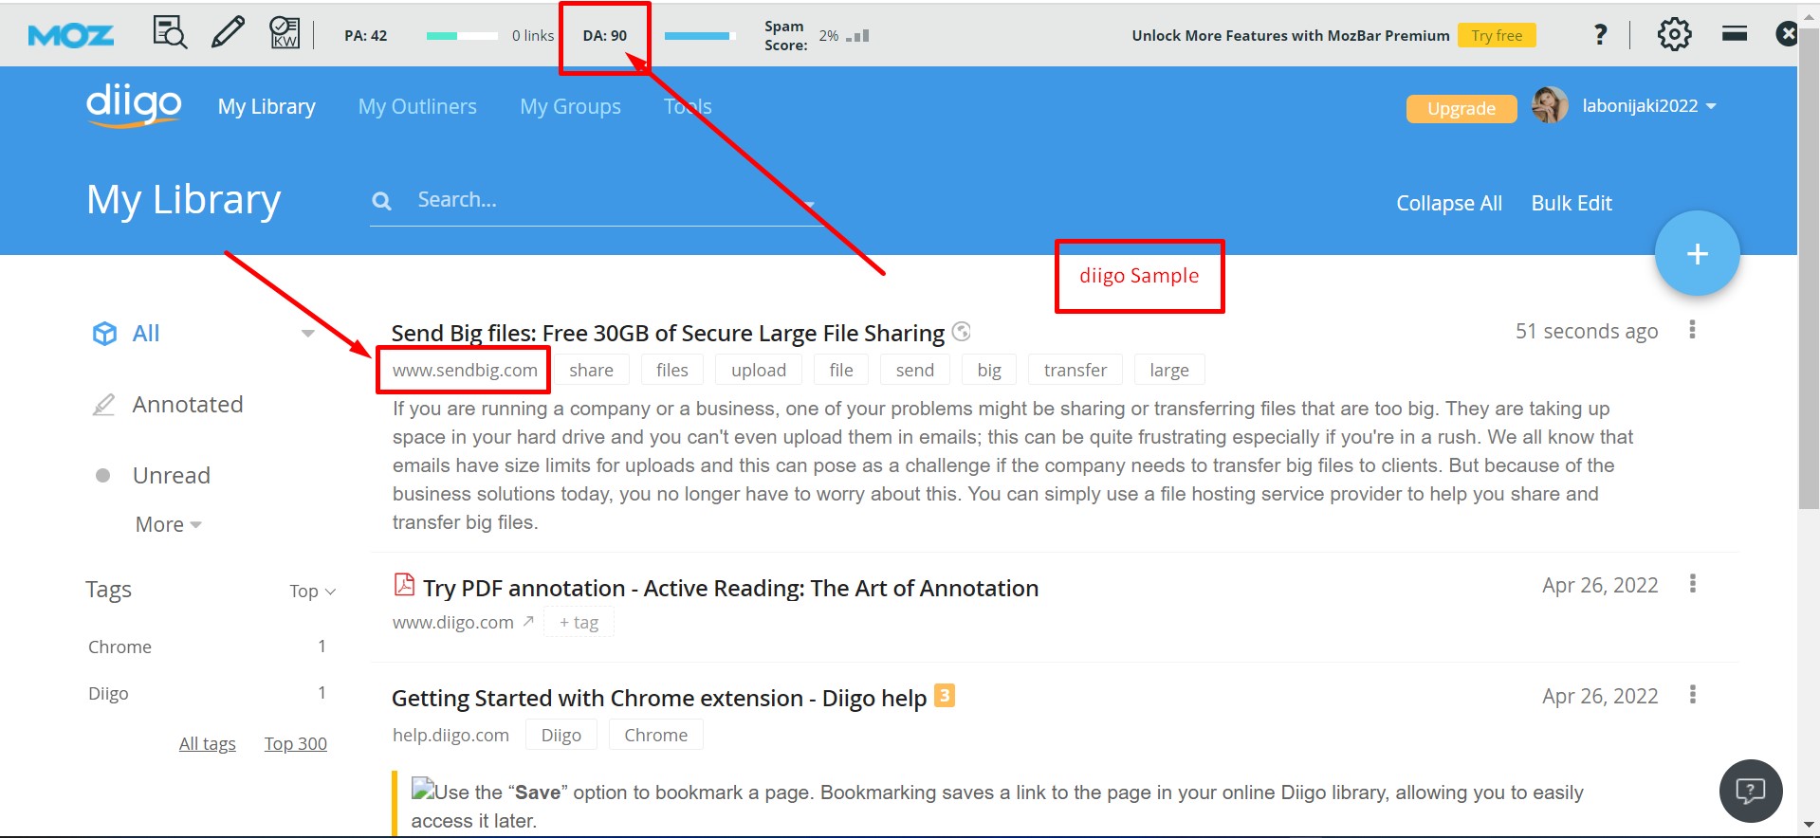Open the My Library tab
The height and width of the screenshot is (838, 1820).
tap(267, 106)
